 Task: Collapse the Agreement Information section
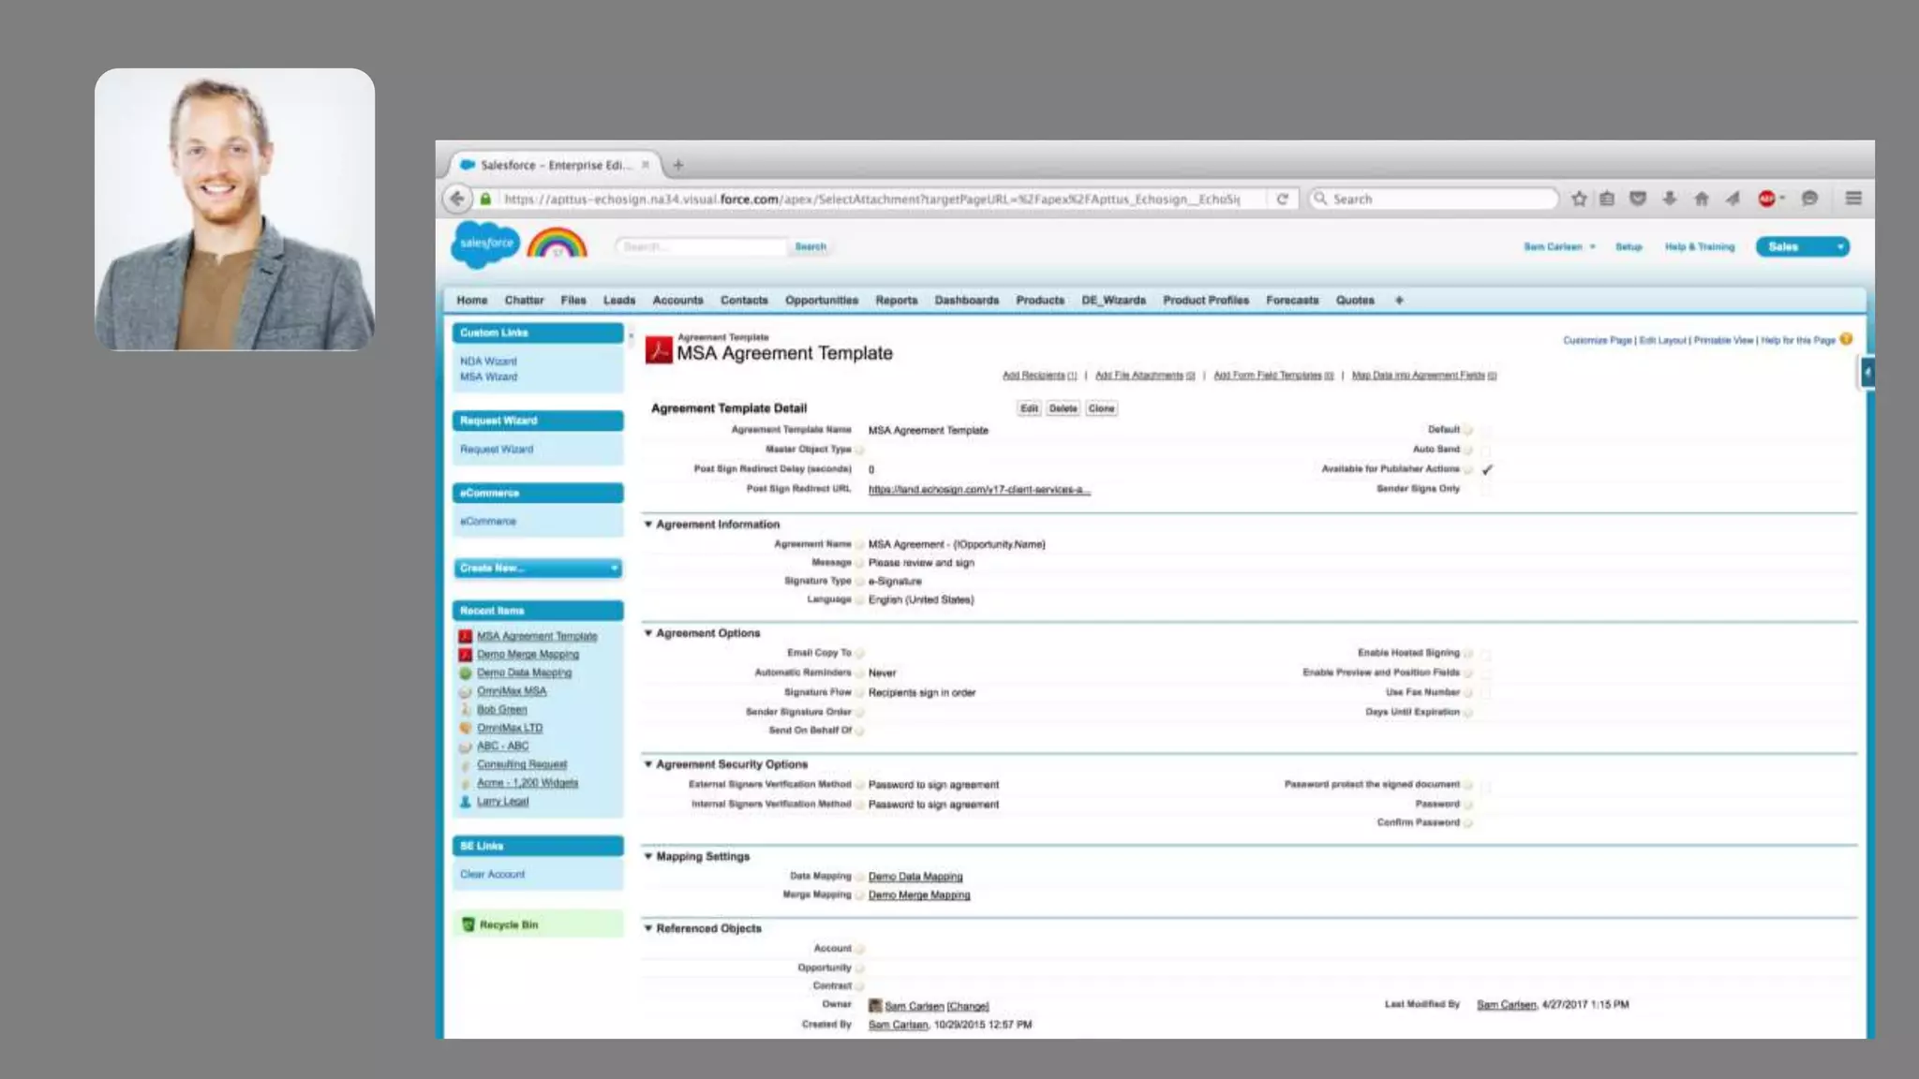(647, 525)
